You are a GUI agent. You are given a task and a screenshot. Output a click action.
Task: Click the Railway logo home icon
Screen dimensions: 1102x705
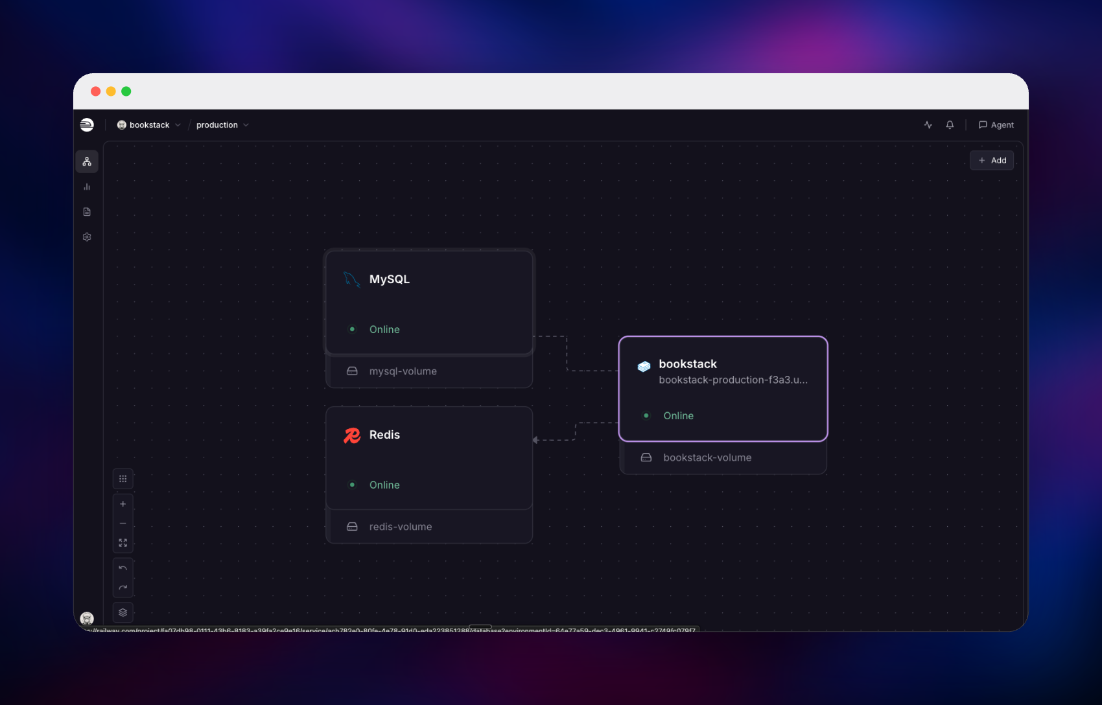pyautogui.click(x=87, y=124)
